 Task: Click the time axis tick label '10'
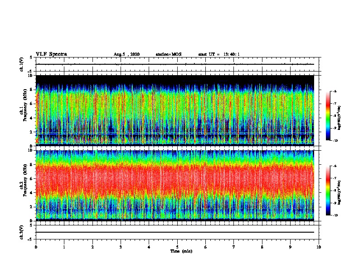point(319,247)
